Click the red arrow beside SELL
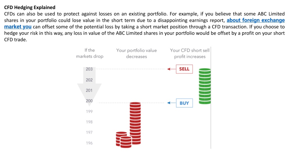The image size is (287, 161). point(172,69)
